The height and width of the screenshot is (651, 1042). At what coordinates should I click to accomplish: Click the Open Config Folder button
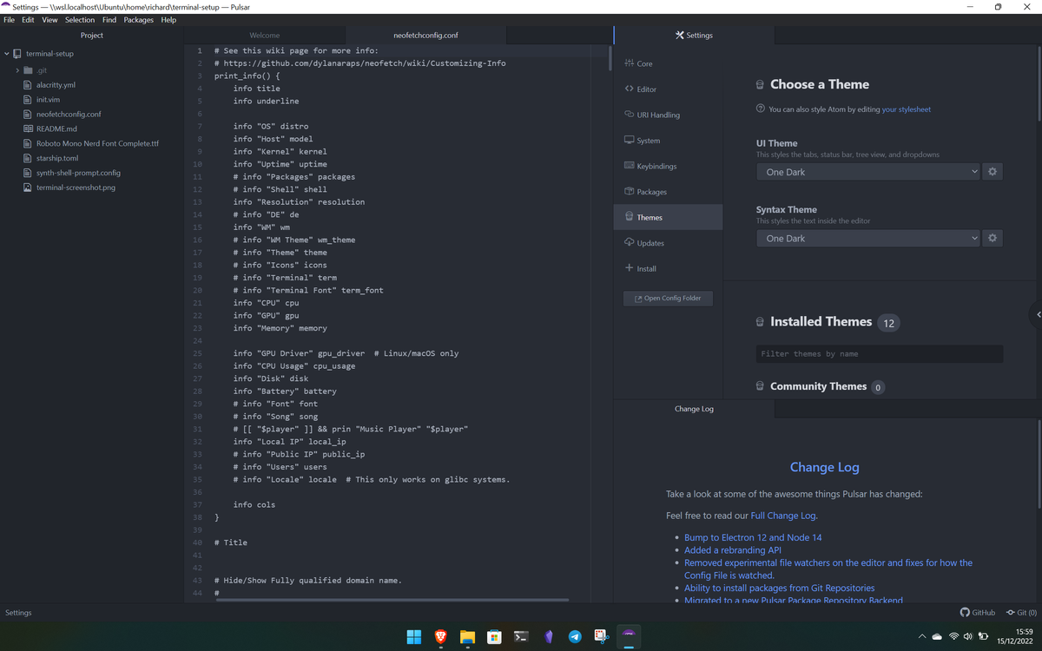point(667,298)
